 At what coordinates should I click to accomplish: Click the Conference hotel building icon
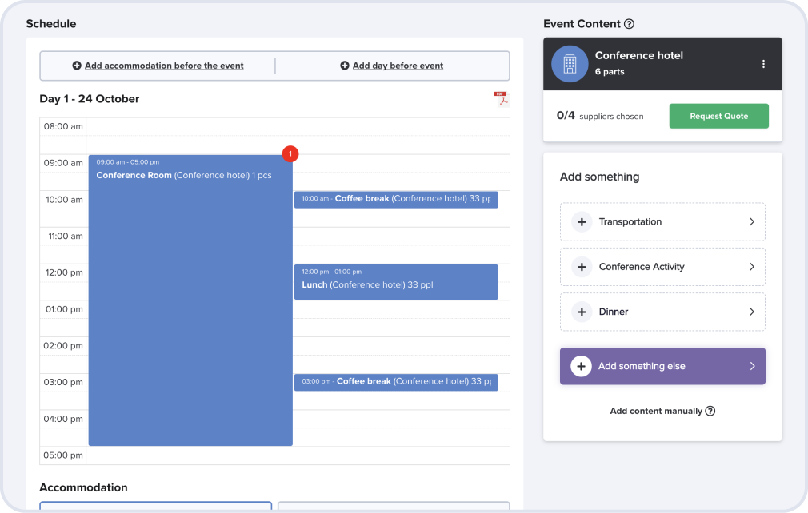(570, 64)
